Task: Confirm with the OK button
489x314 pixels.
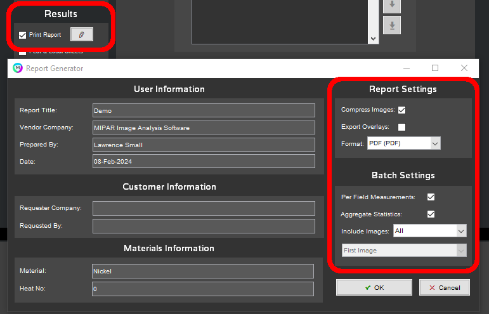Action: coord(374,287)
